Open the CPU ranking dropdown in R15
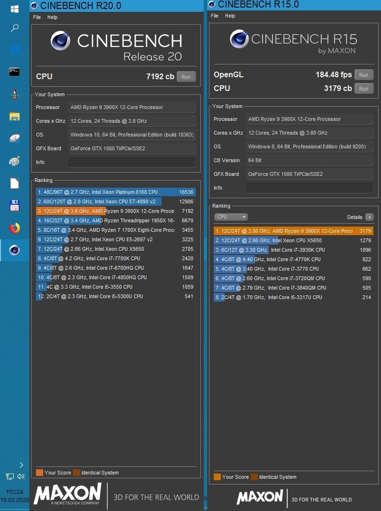The image size is (381, 511). pos(231,217)
